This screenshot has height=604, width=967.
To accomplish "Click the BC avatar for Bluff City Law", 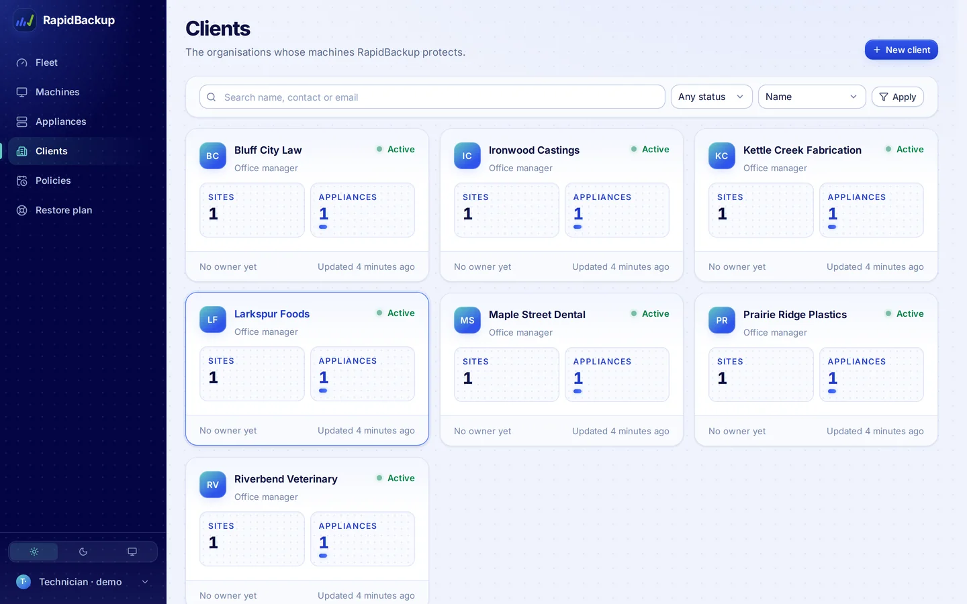I will click(213, 156).
